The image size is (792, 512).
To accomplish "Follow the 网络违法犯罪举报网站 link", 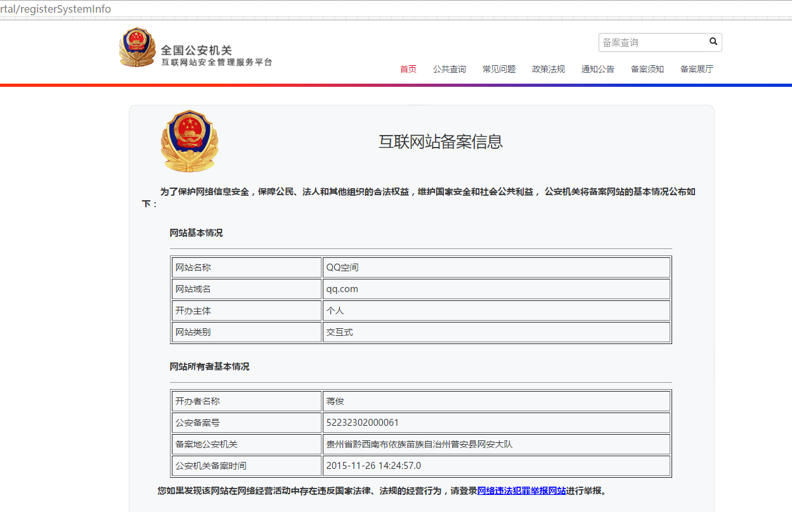I will click(521, 490).
